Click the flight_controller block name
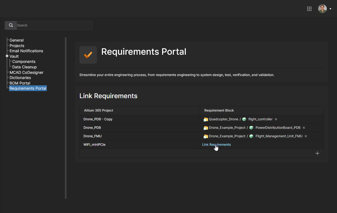Screen dimensions: 337x213 click(x=260, y=119)
